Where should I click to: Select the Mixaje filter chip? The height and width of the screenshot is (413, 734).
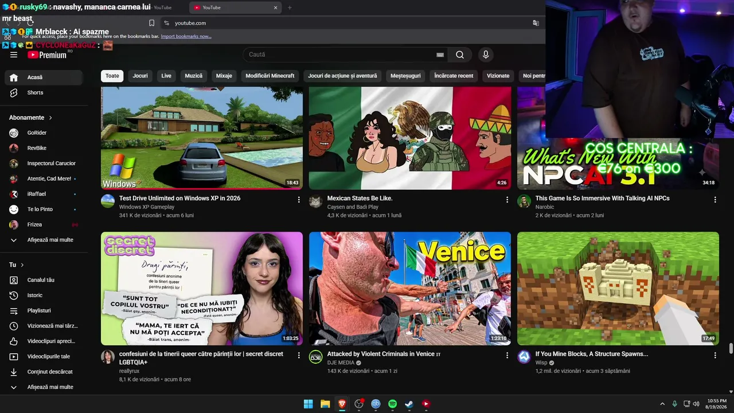[x=224, y=76]
